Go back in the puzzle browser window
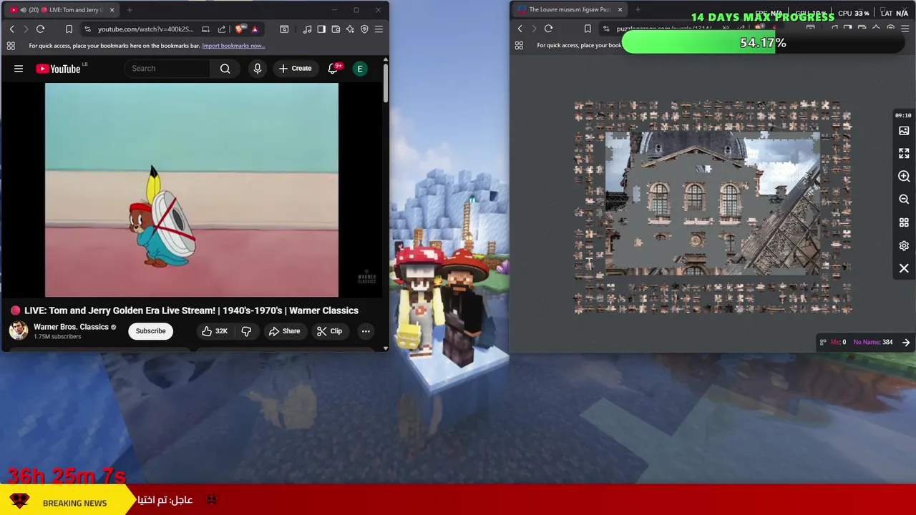The image size is (916, 515). point(520,29)
